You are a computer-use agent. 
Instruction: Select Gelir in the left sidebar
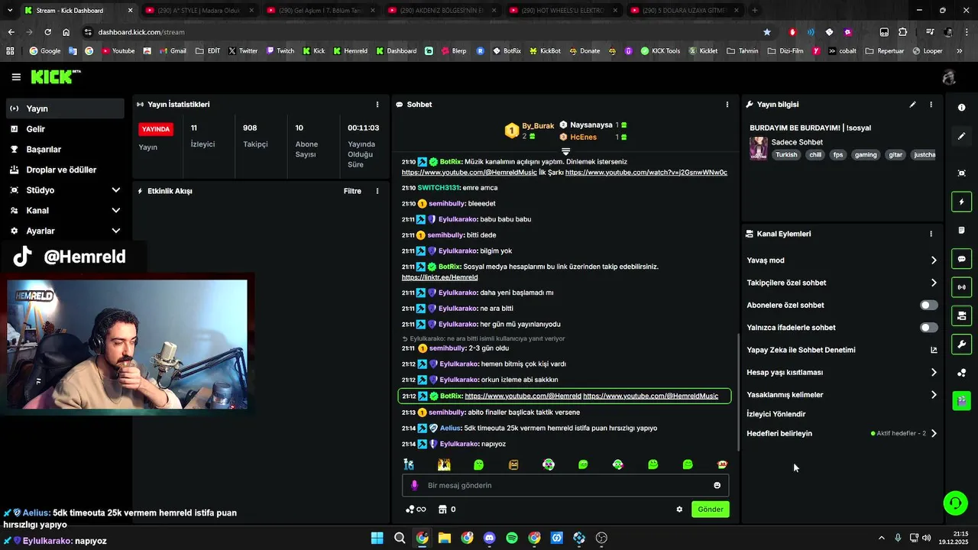pyautogui.click(x=64, y=129)
